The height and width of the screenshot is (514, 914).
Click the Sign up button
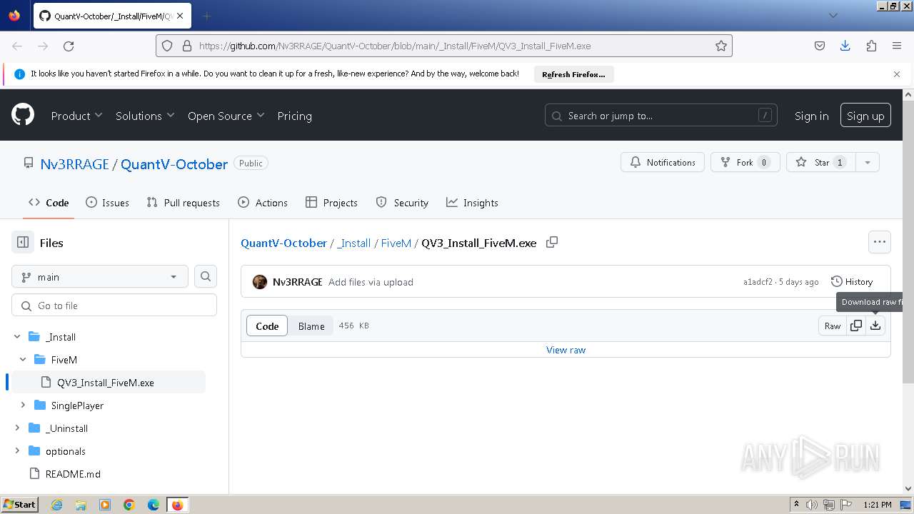[x=865, y=116]
